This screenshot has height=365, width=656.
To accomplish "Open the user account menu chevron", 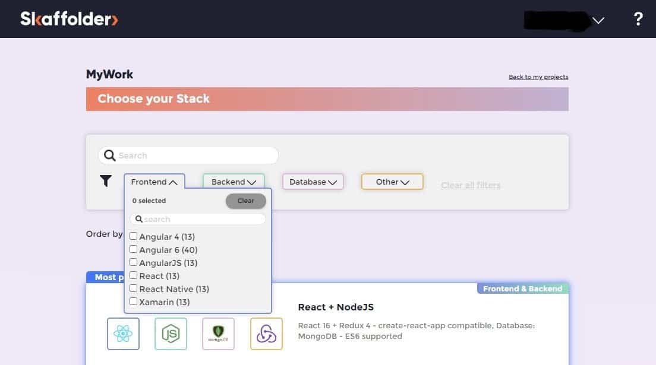I will click(x=598, y=20).
